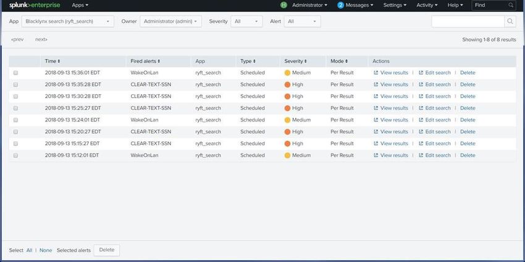
Task: Expand the Apps menu in top bar
Action: (80, 5)
